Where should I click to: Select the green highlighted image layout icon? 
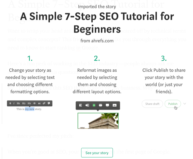(94, 105)
